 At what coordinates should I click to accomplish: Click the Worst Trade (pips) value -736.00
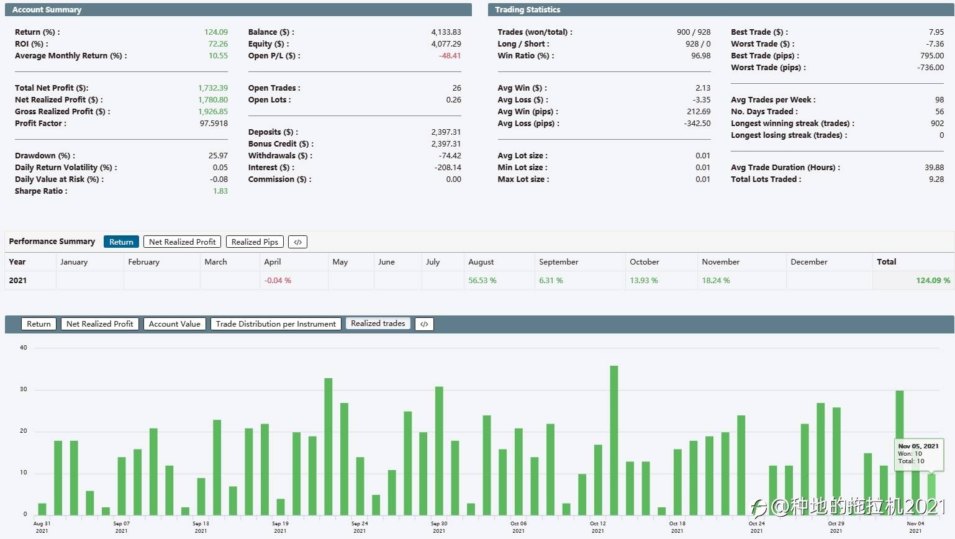click(930, 68)
